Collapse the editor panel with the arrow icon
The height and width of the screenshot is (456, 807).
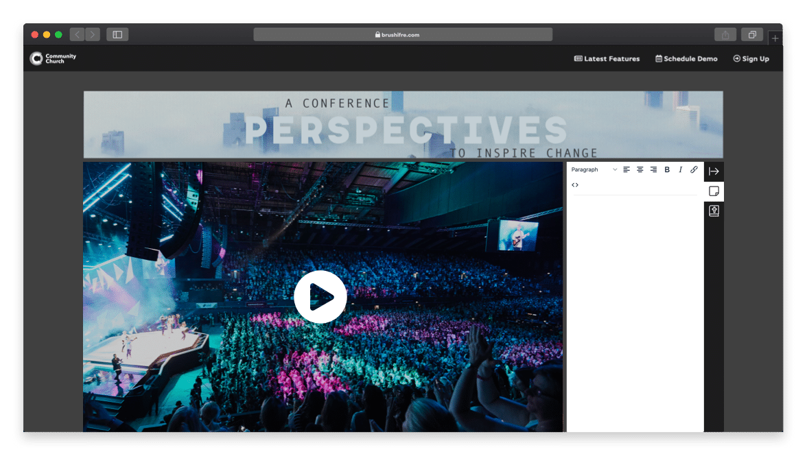click(714, 171)
